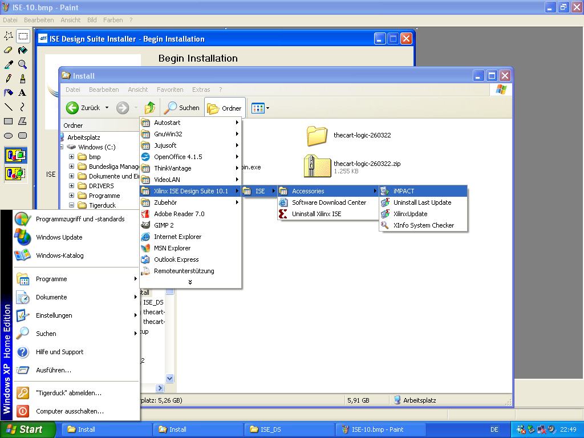Choose the transparent selection mode option

click(x=15, y=173)
